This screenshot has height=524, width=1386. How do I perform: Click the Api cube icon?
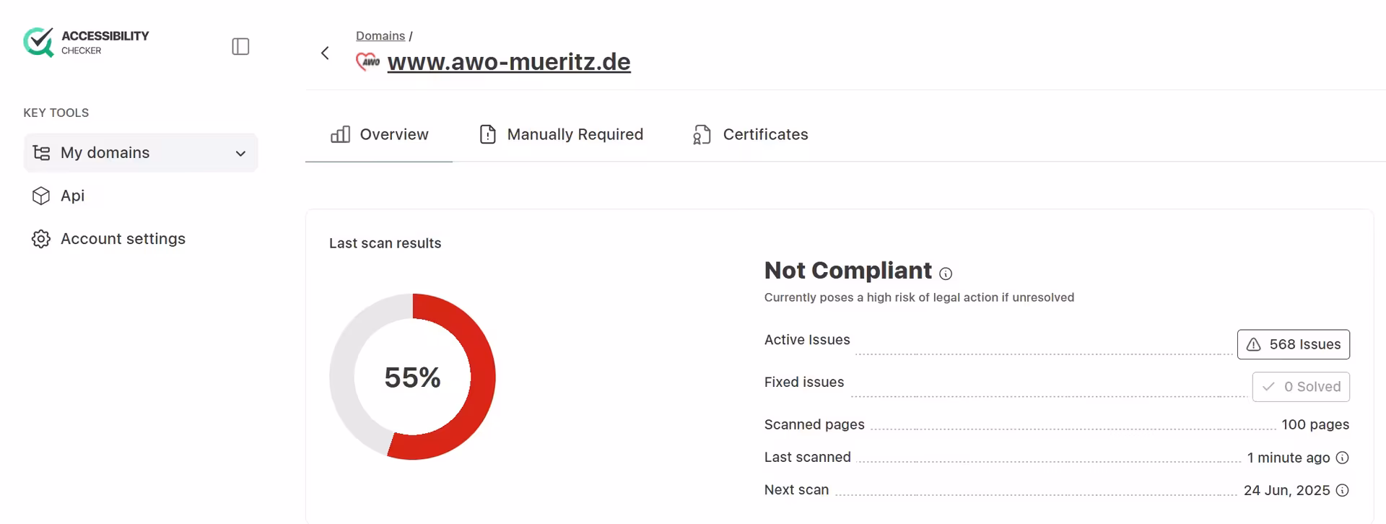point(41,196)
